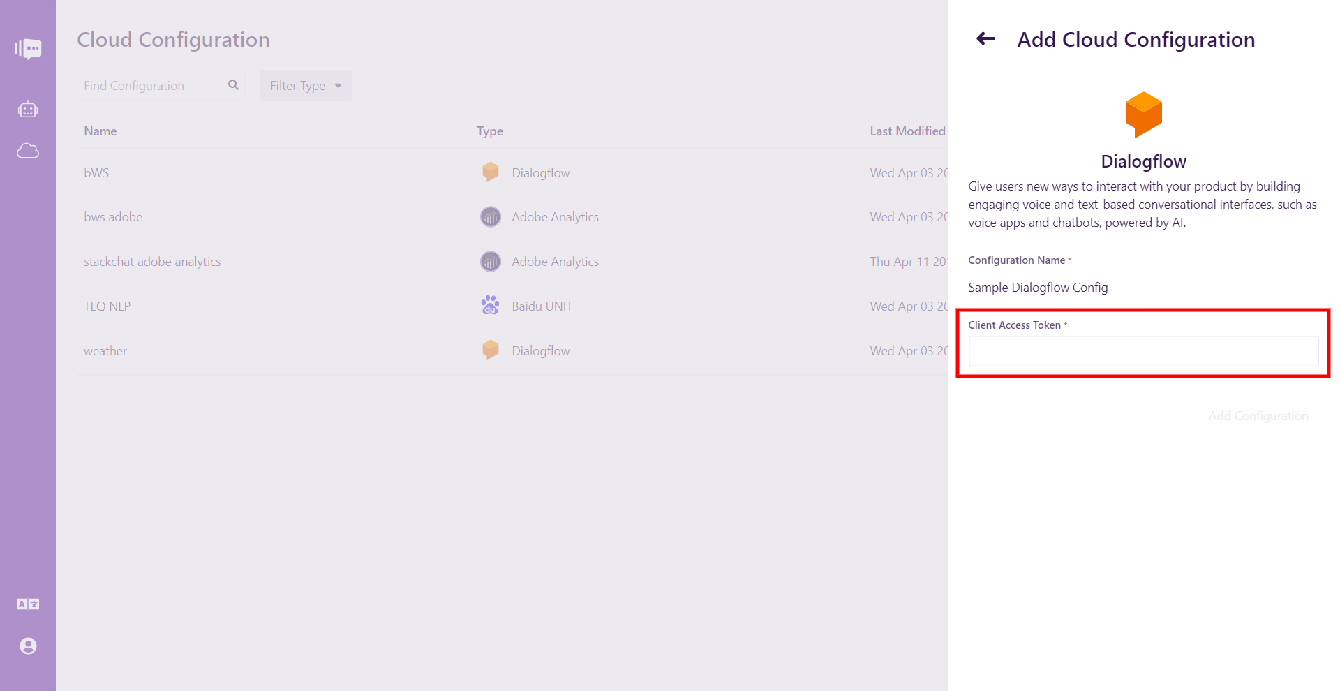This screenshot has height=691, width=1340.
Task: Click the Wed Apr 03 date in bws adobe row
Action: (909, 217)
